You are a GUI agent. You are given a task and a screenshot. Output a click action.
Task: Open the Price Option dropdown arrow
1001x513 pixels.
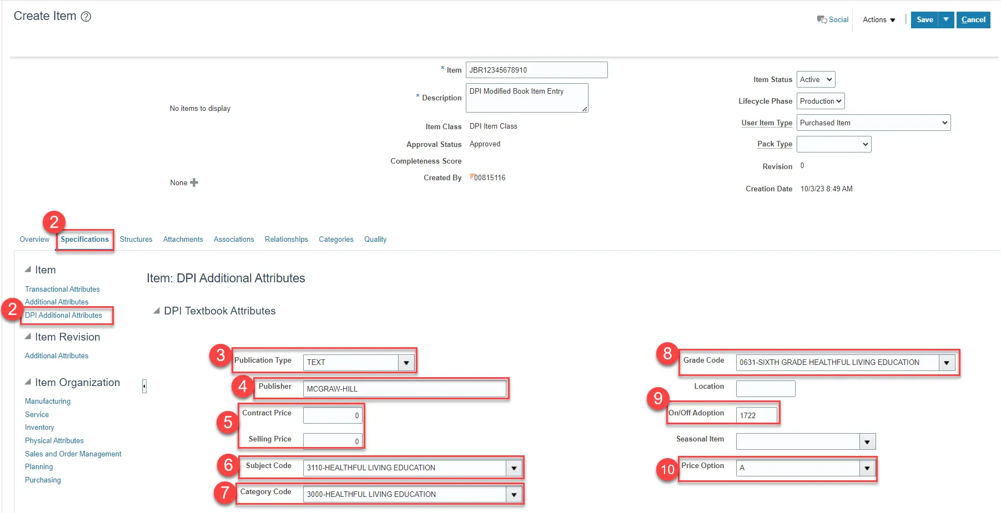867,468
